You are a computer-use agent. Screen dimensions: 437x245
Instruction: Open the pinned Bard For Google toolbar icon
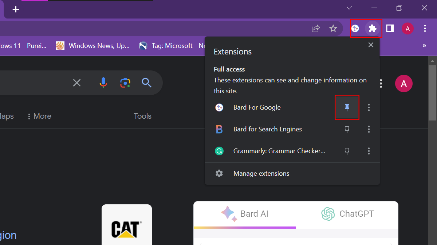(355, 28)
